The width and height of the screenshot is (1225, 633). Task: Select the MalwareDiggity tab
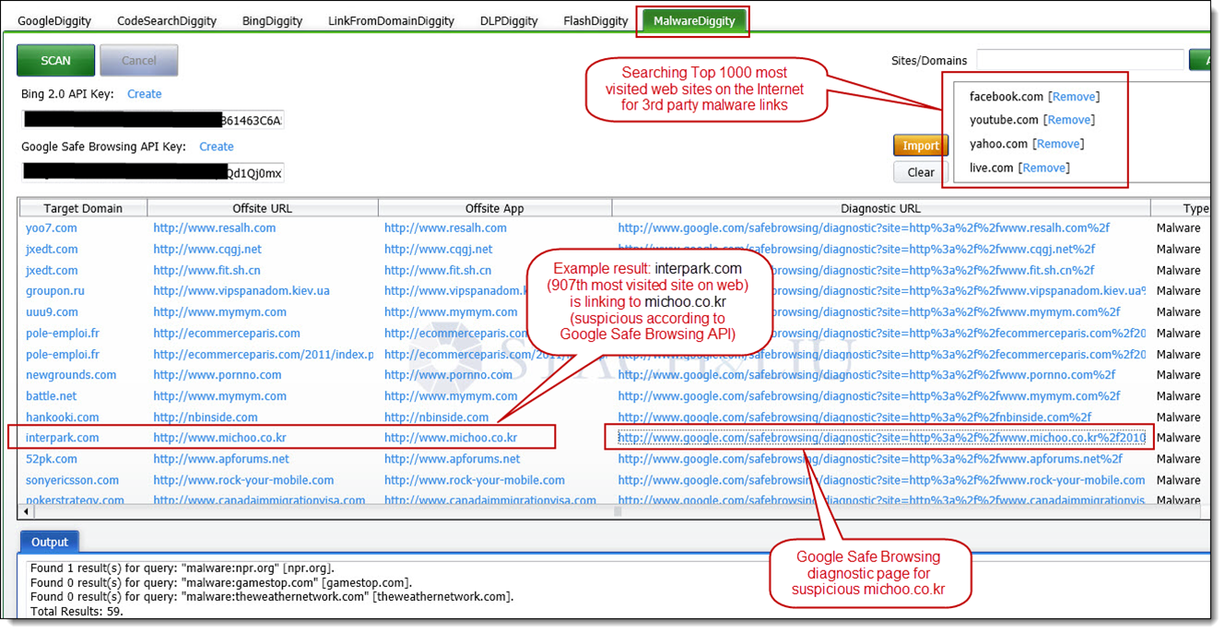pos(694,20)
